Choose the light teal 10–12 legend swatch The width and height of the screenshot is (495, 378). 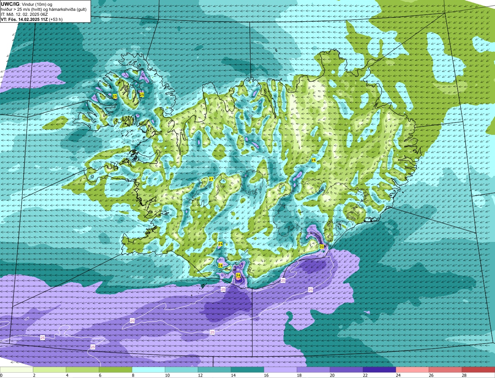182,369
